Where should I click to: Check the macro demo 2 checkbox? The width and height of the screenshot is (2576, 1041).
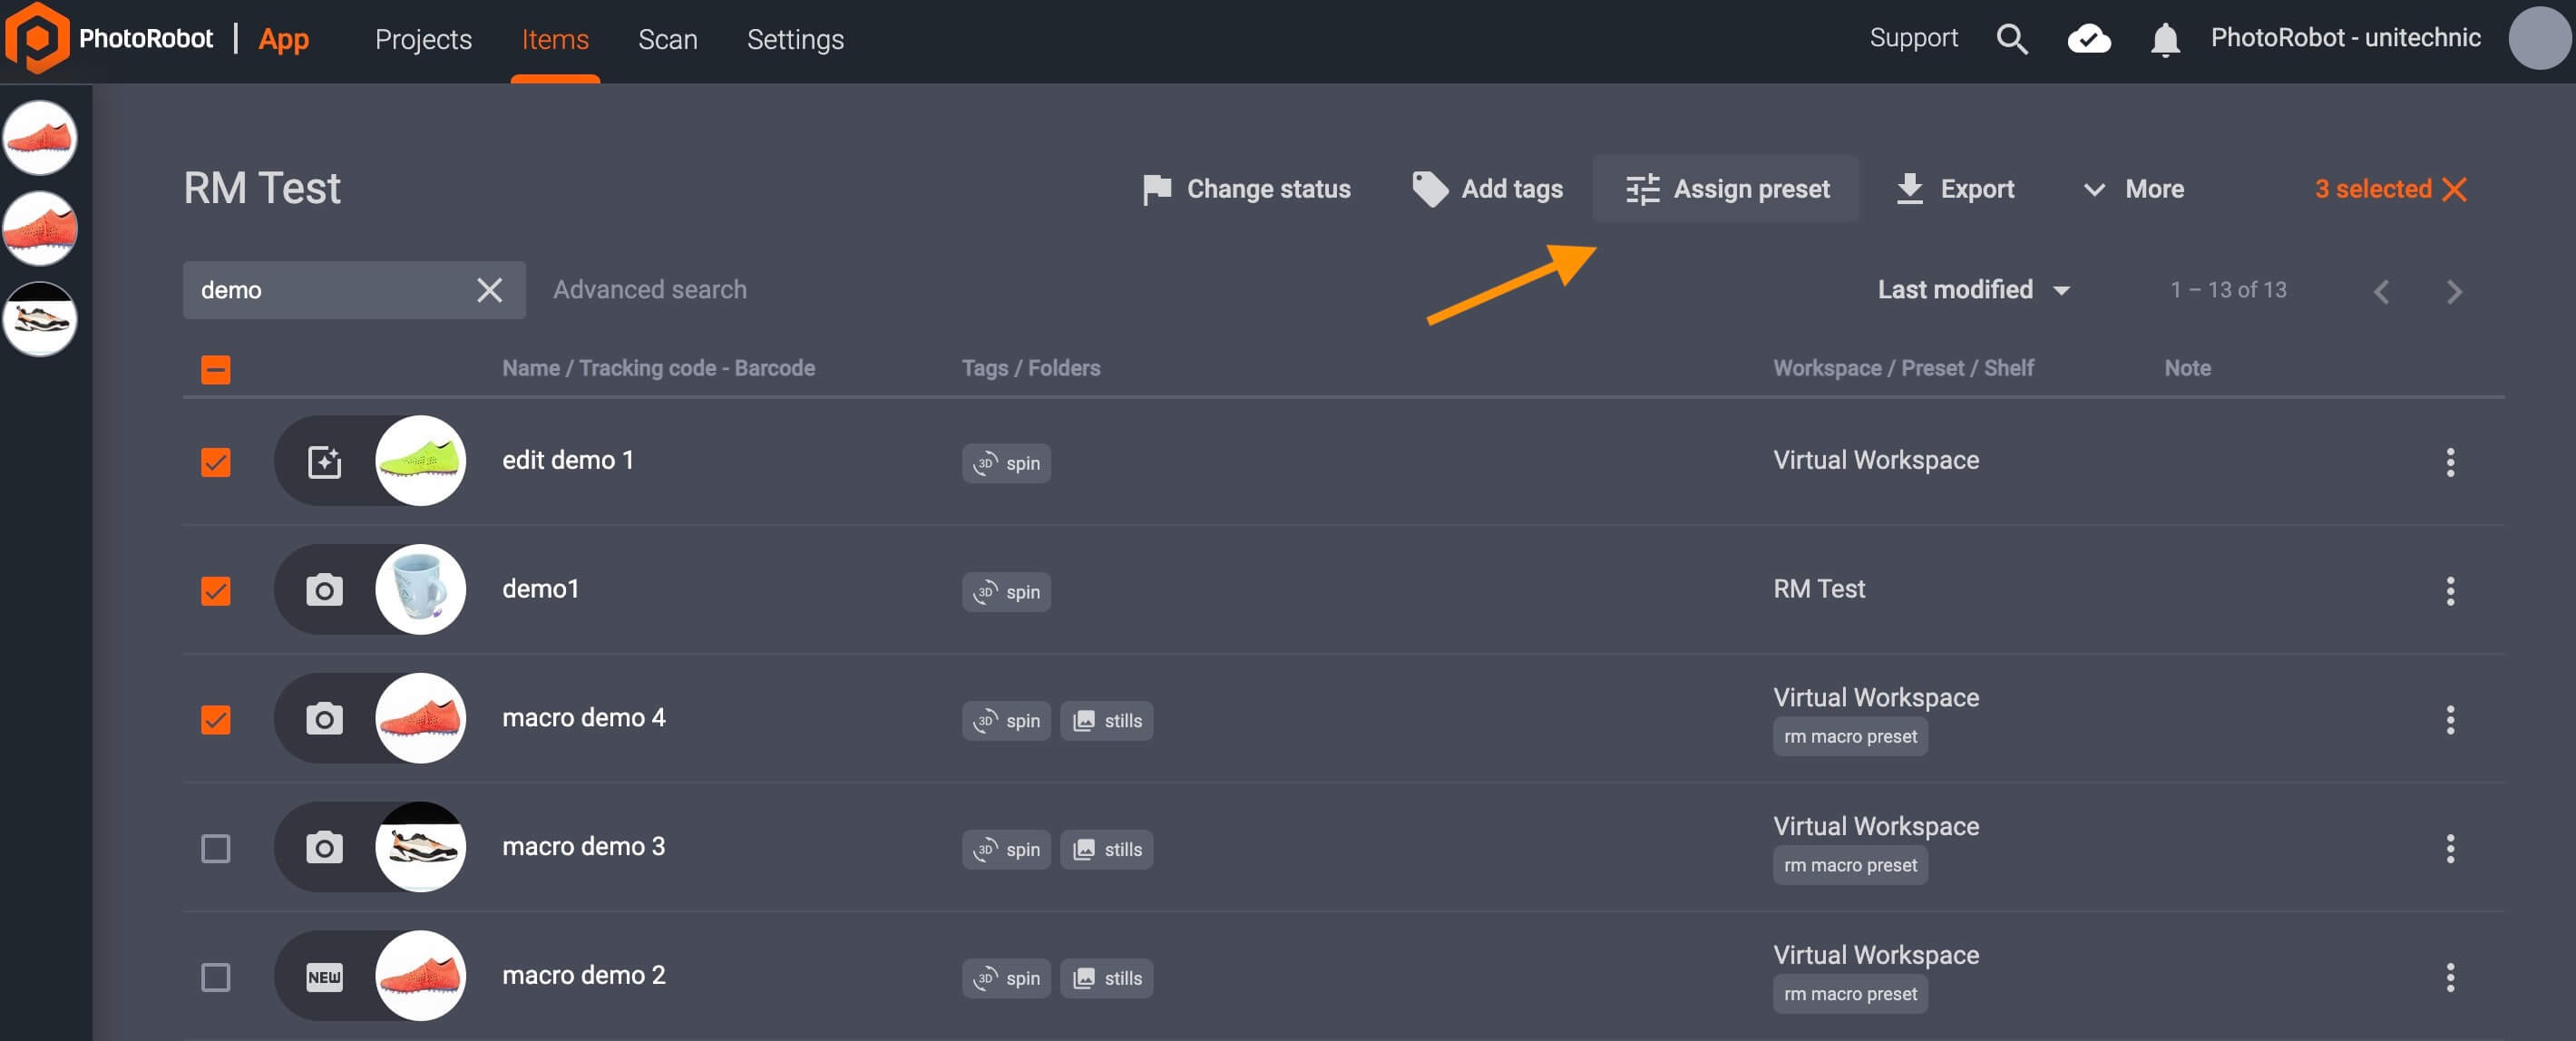pyautogui.click(x=215, y=976)
